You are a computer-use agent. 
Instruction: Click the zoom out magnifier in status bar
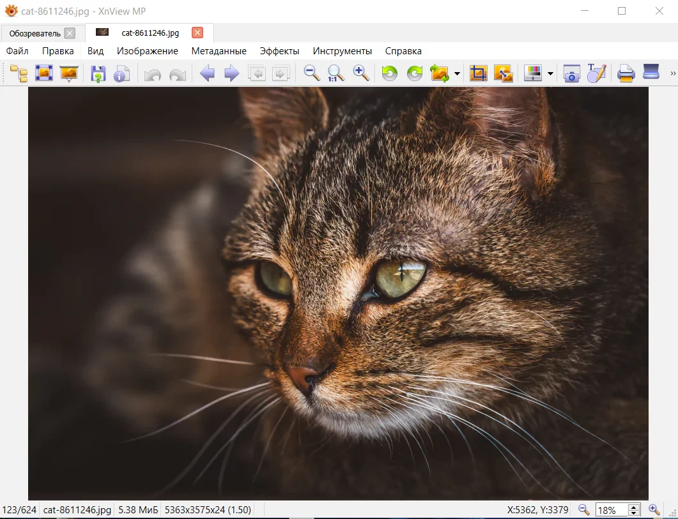click(x=583, y=509)
